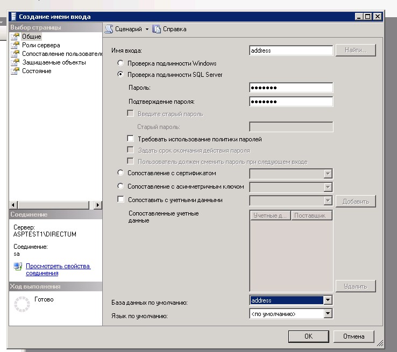Open the Сценарий dropdown arrow

click(147, 30)
